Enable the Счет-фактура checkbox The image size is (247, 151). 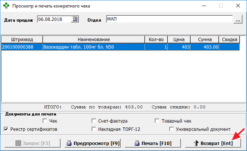click(x=94, y=121)
